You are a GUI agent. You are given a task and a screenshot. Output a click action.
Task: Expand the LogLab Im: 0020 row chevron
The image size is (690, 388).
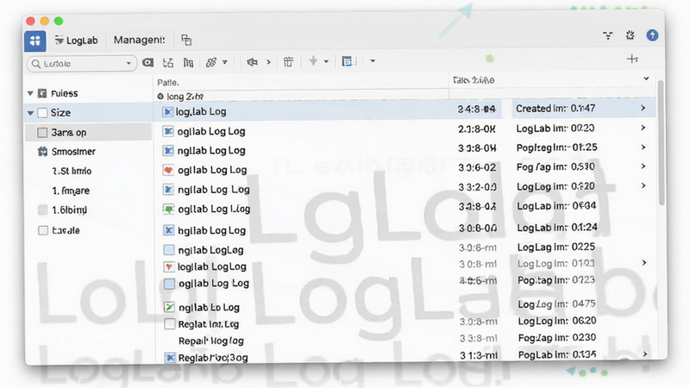coord(643,128)
